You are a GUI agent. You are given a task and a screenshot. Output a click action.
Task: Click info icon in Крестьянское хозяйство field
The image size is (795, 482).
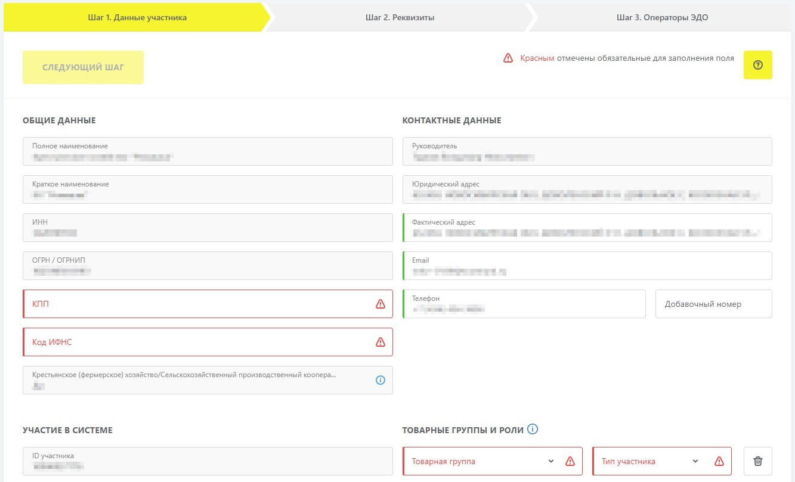click(381, 380)
